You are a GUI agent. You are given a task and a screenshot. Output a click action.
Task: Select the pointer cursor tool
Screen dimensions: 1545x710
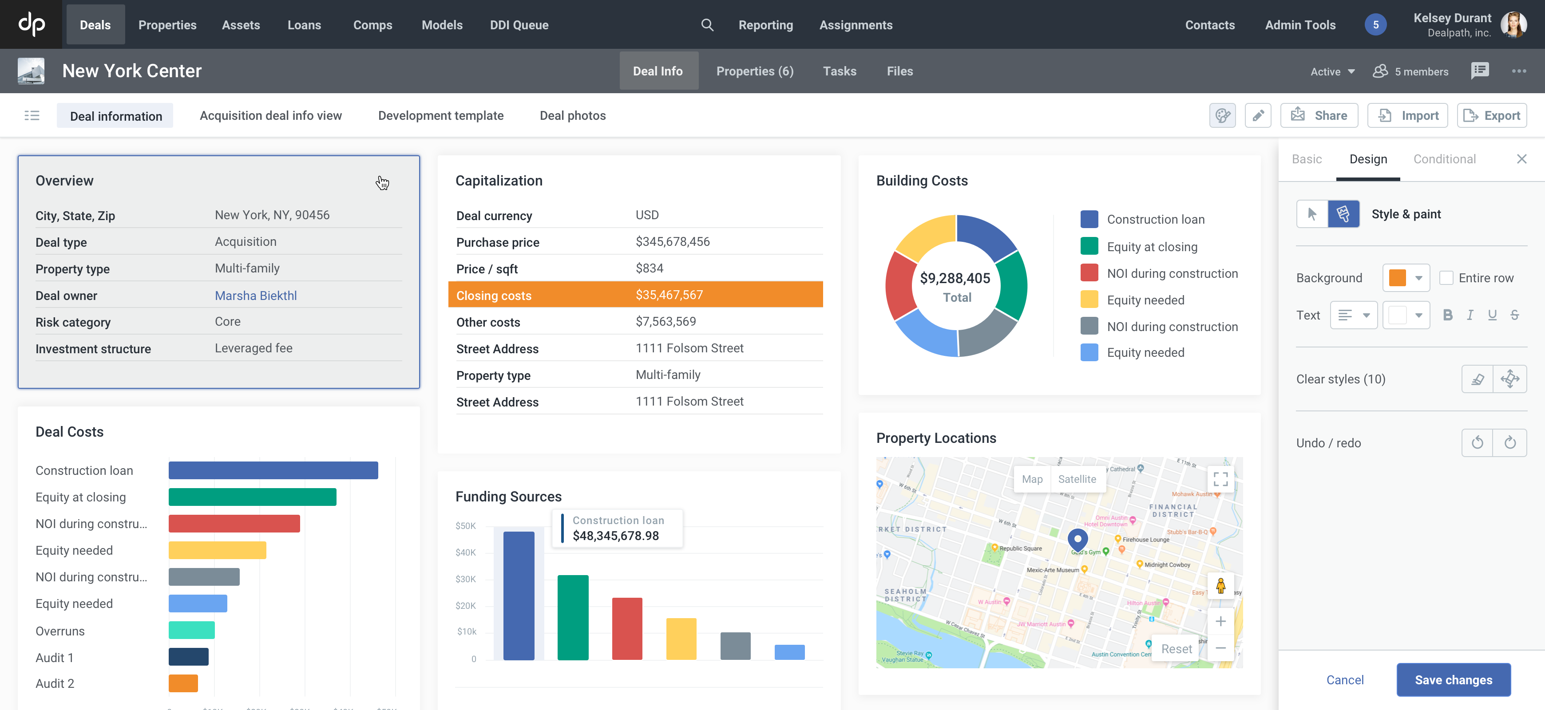pyautogui.click(x=1312, y=214)
